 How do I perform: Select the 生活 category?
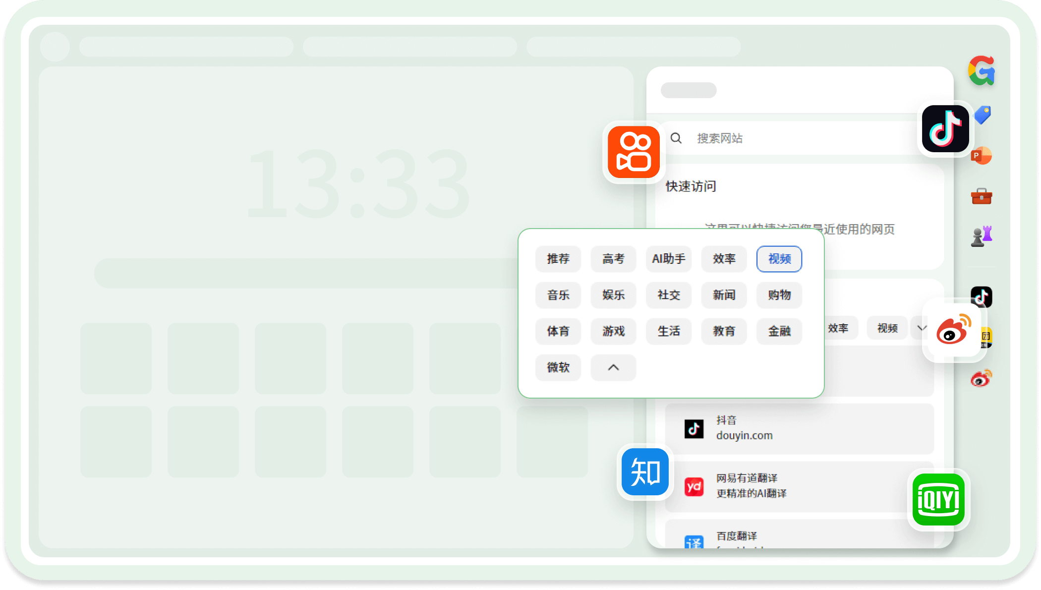click(x=669, y=331)
